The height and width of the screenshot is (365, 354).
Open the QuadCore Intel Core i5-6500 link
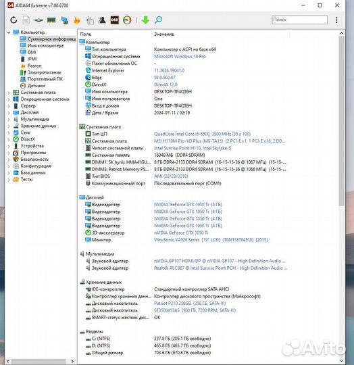[202, 134]
